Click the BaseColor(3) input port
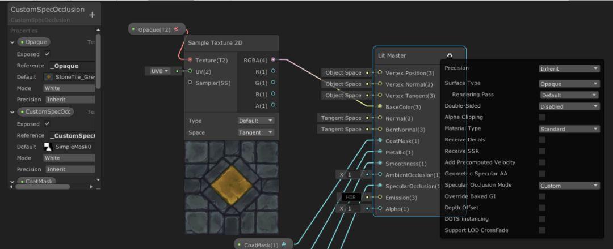The height and width of the screenshot is (249, 613). tap(380, 106)
